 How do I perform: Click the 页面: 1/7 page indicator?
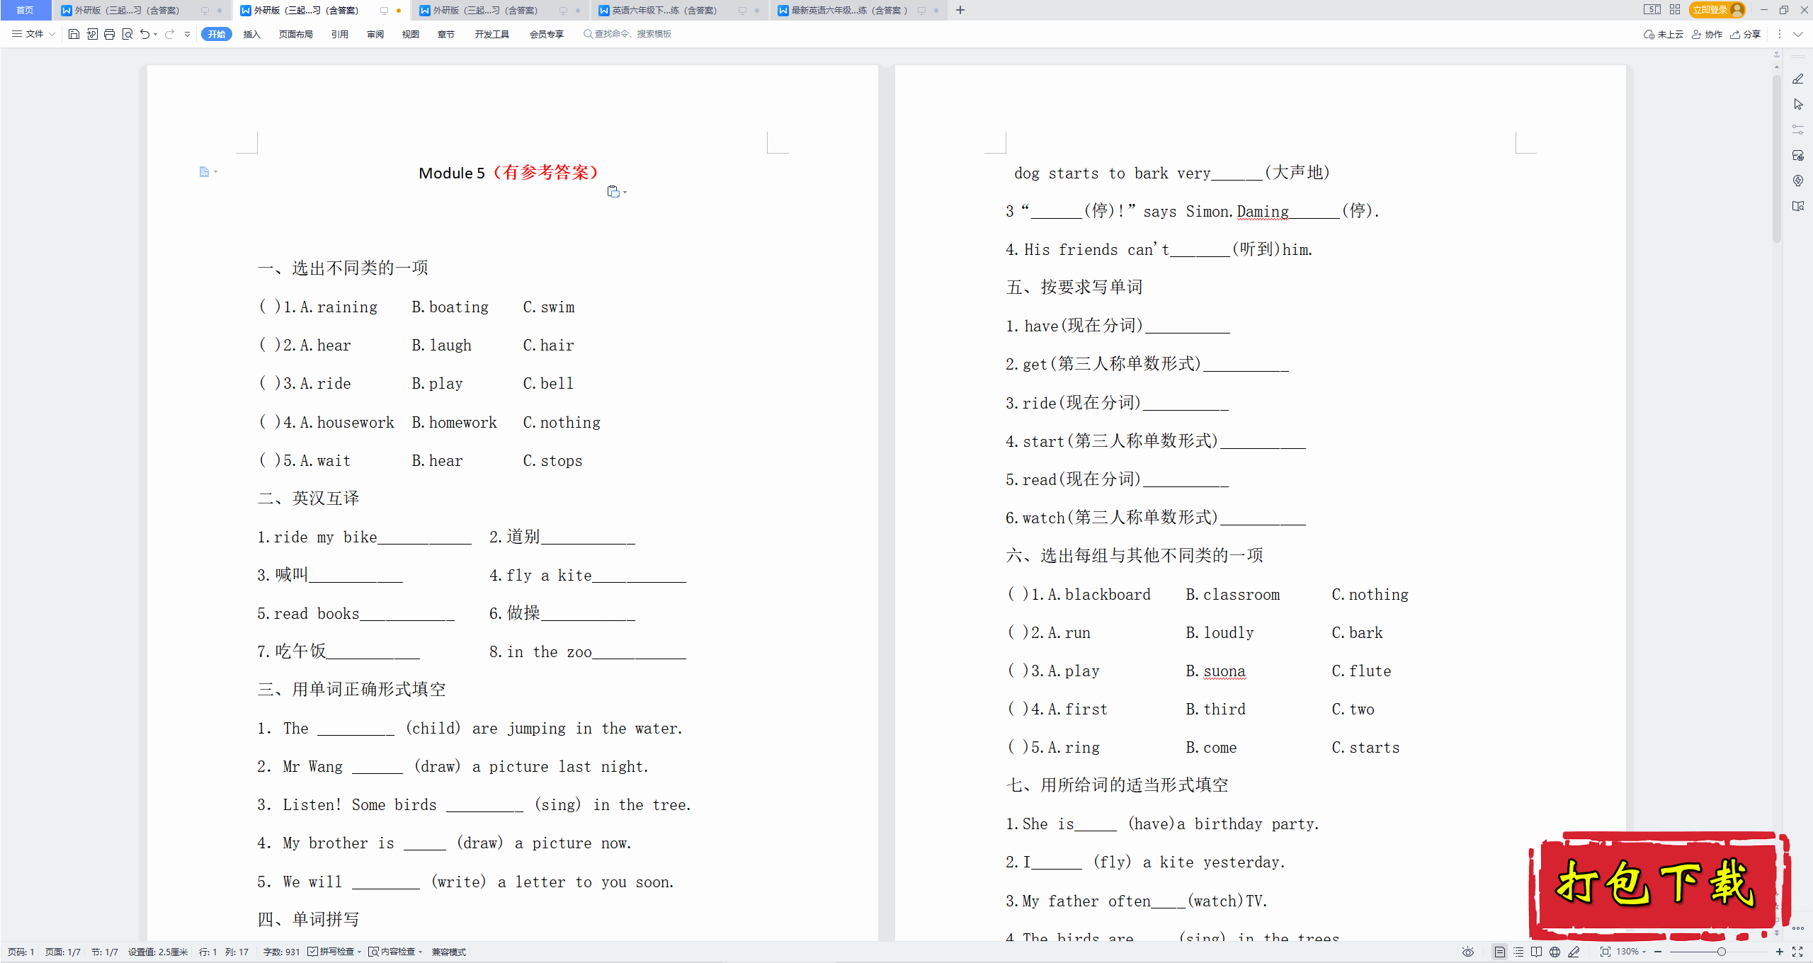pyautogui.click(x=63, y=952)
